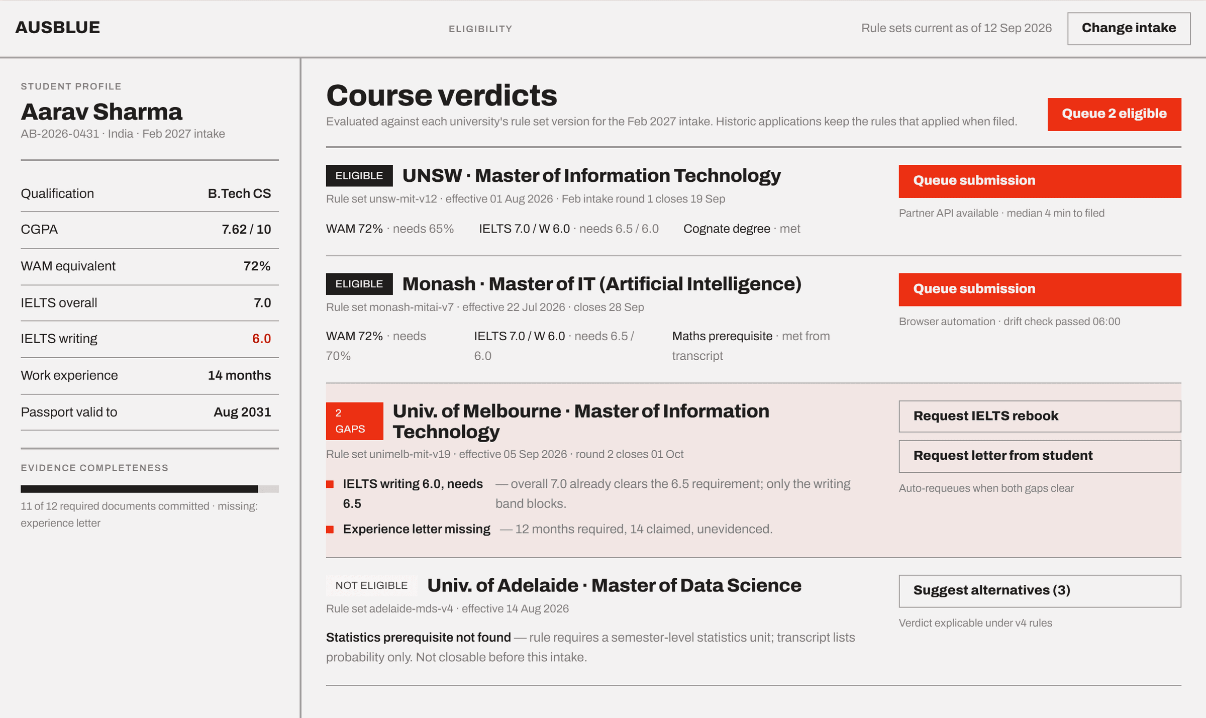Viewport: 1206px width, 718px height.
Task: Click the Experience letter missing gap
Action: (x=417, y=529)
